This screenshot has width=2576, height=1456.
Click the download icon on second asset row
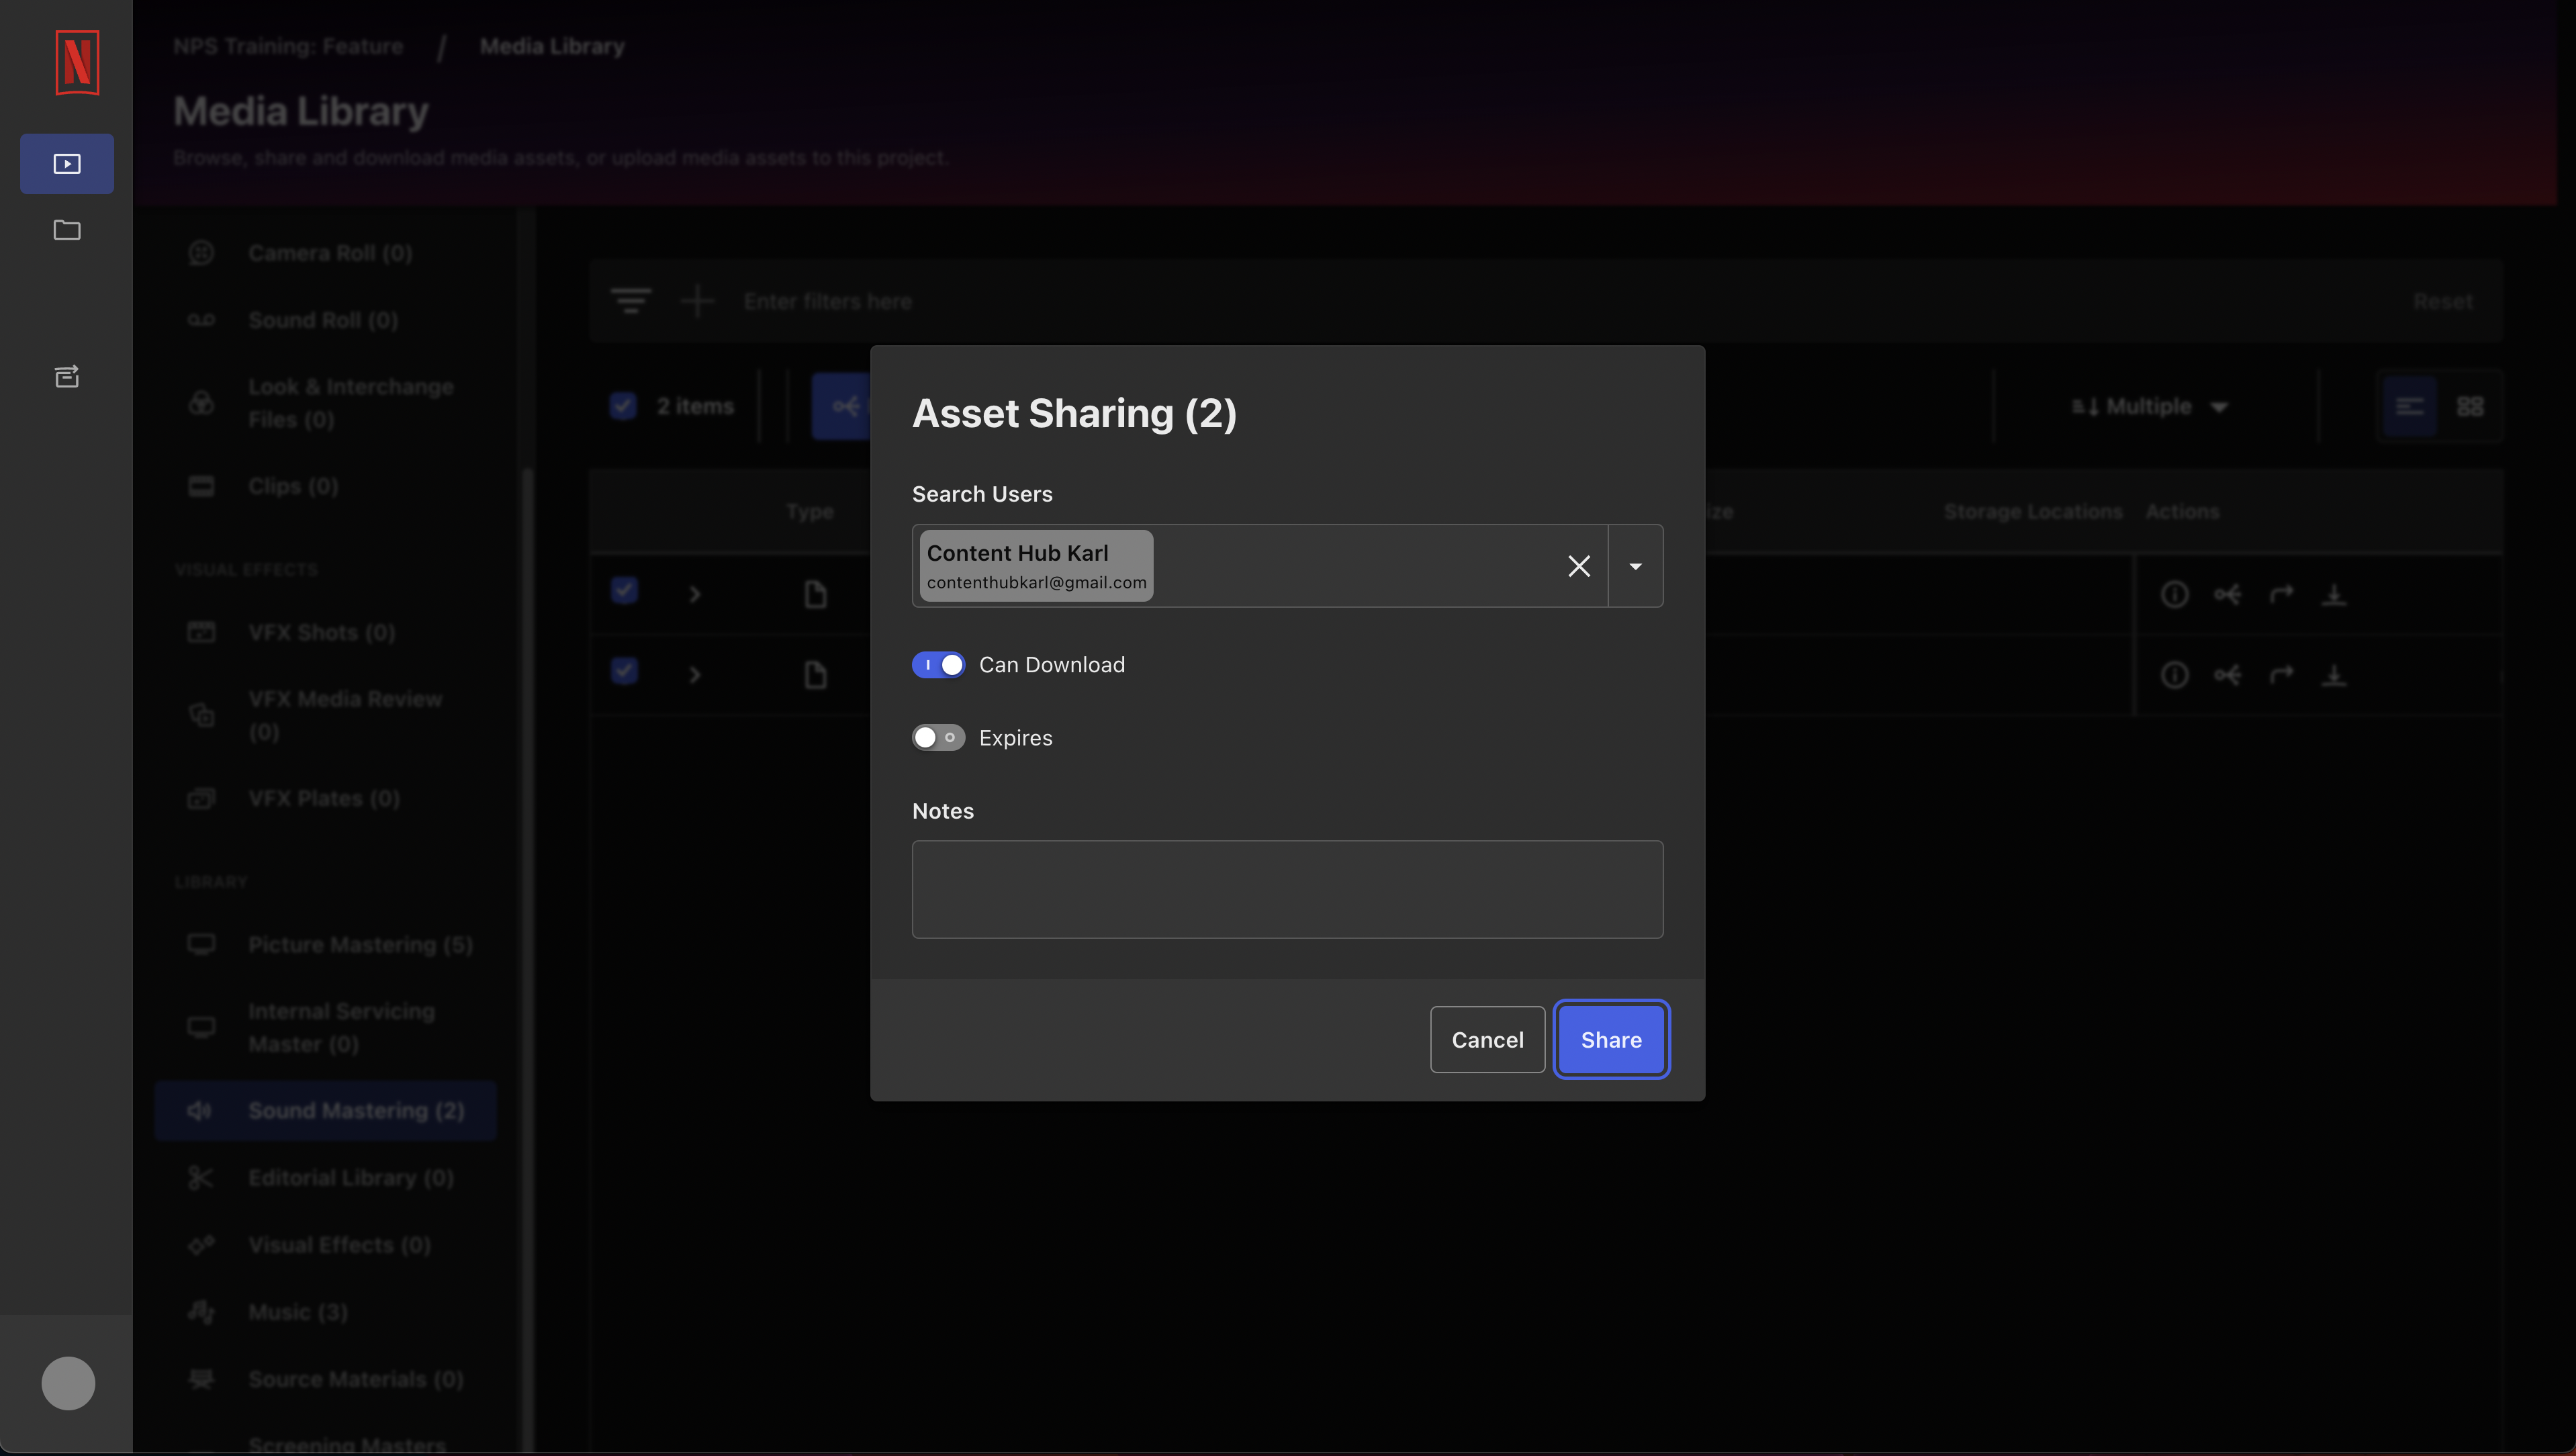click(2334, 675)
